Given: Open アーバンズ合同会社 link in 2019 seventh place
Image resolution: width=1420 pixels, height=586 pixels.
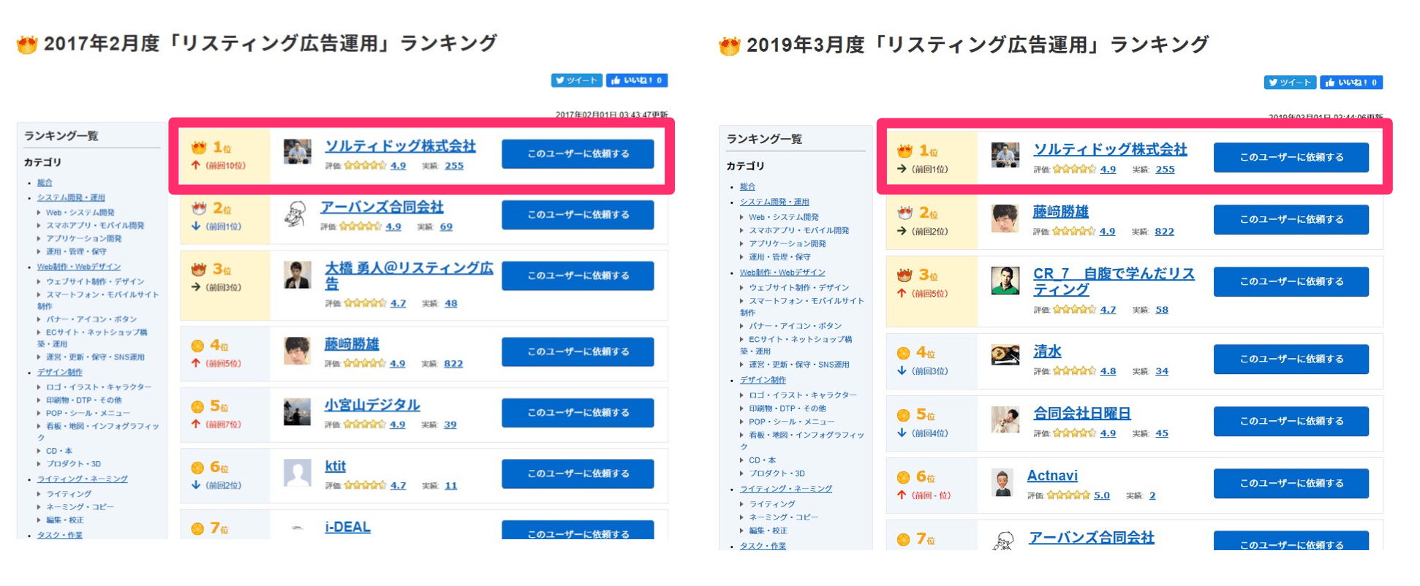Looking at the screenshot, I should click(x=1092, y=538).
